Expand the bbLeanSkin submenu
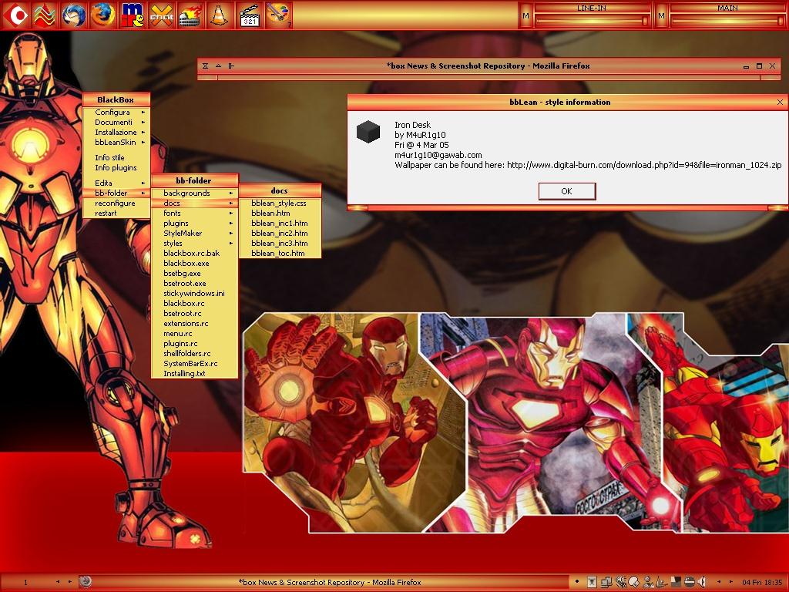 click(x=116, y=143)
